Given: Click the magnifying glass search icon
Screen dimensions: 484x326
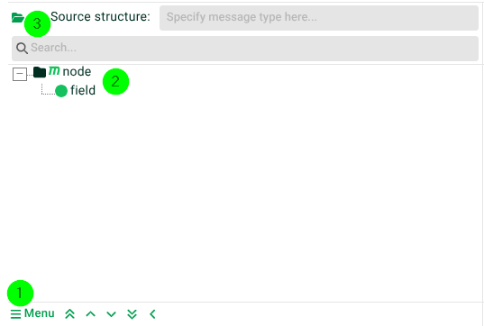Looking at the screenshot, I should tap(22, 48).
